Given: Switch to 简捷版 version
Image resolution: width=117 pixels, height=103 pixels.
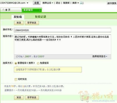Looking at the screenshot, I should coord(66,3).
